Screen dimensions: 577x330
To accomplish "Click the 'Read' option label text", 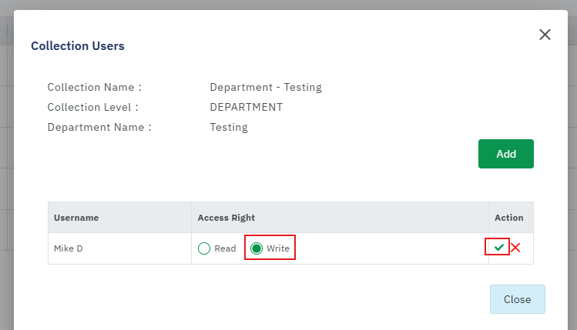I will (x=225, y=248).
